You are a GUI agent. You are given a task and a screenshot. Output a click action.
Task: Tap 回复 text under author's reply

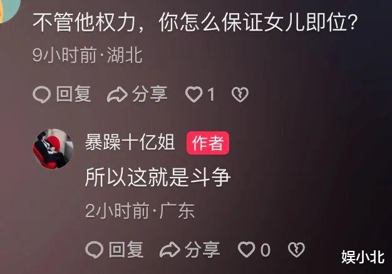(x=126, y=250)
